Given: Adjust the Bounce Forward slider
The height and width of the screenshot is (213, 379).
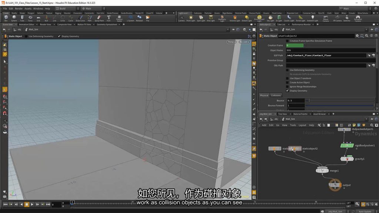Looking at the screenshot, I should (340, 105).
